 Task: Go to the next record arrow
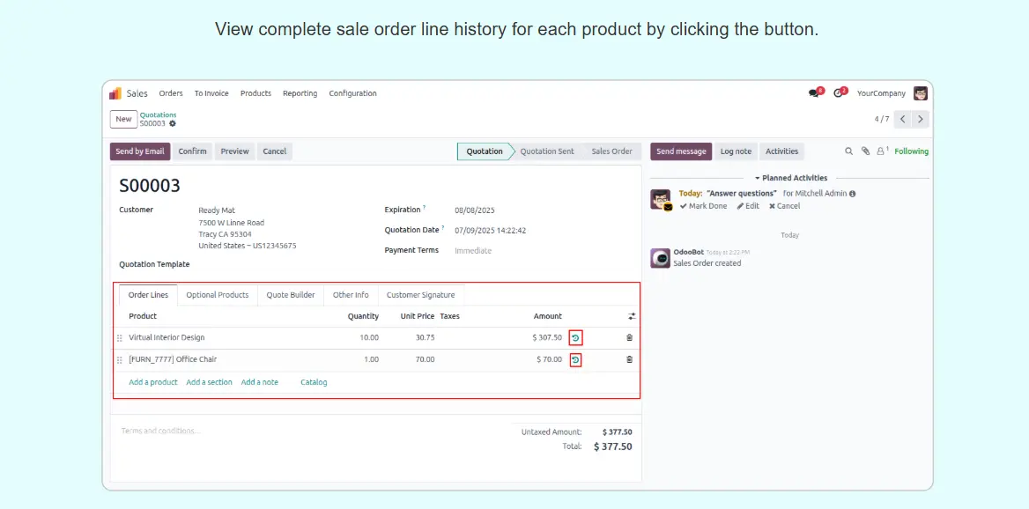(x=921, y=119)
